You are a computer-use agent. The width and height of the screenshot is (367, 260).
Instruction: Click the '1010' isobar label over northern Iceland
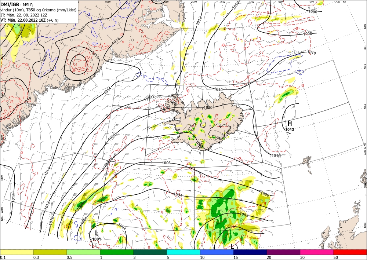tap(208, 108)
